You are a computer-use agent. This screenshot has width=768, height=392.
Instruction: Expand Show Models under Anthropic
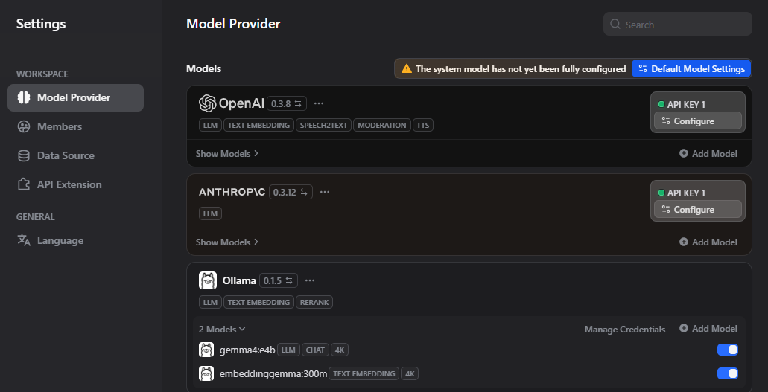click(x=227, y=242)
